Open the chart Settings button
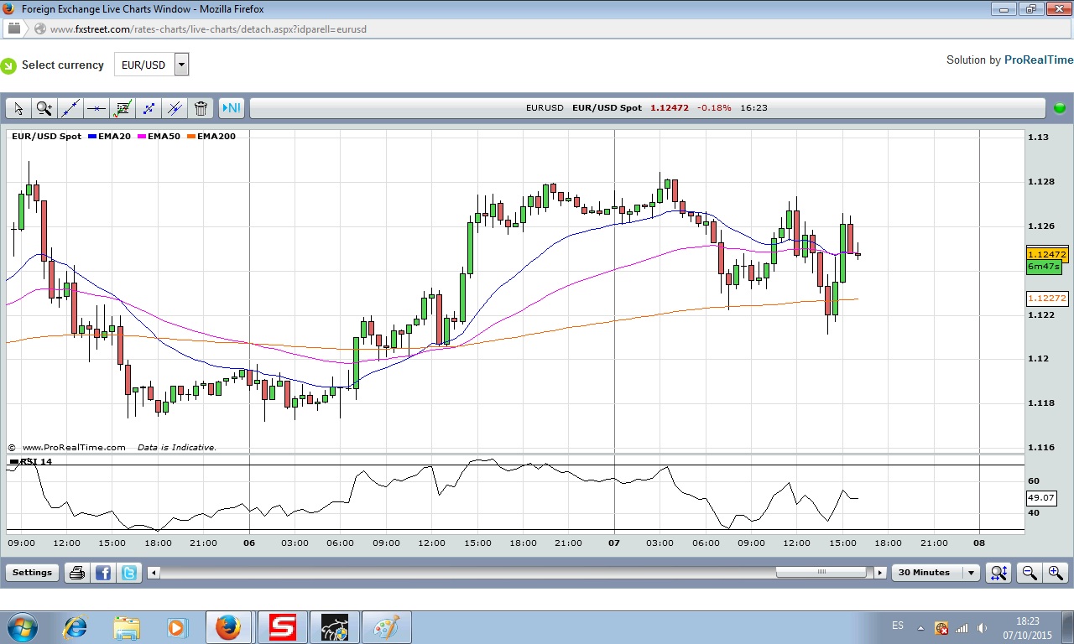The width and height of the screenshot is (1074, 644). [32, 573]
